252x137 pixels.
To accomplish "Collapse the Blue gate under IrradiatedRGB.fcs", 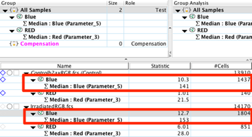I will coord(33,114).
